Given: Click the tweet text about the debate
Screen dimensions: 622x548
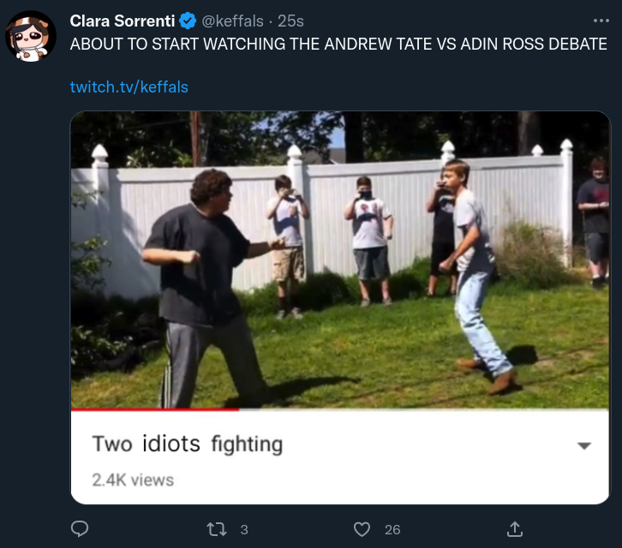Looking at the screenshot, I should [x=338, y=44].
